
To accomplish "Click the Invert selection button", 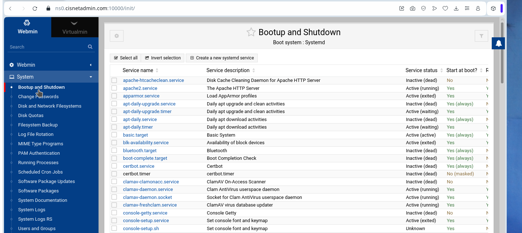I will (x=163, y=58).
